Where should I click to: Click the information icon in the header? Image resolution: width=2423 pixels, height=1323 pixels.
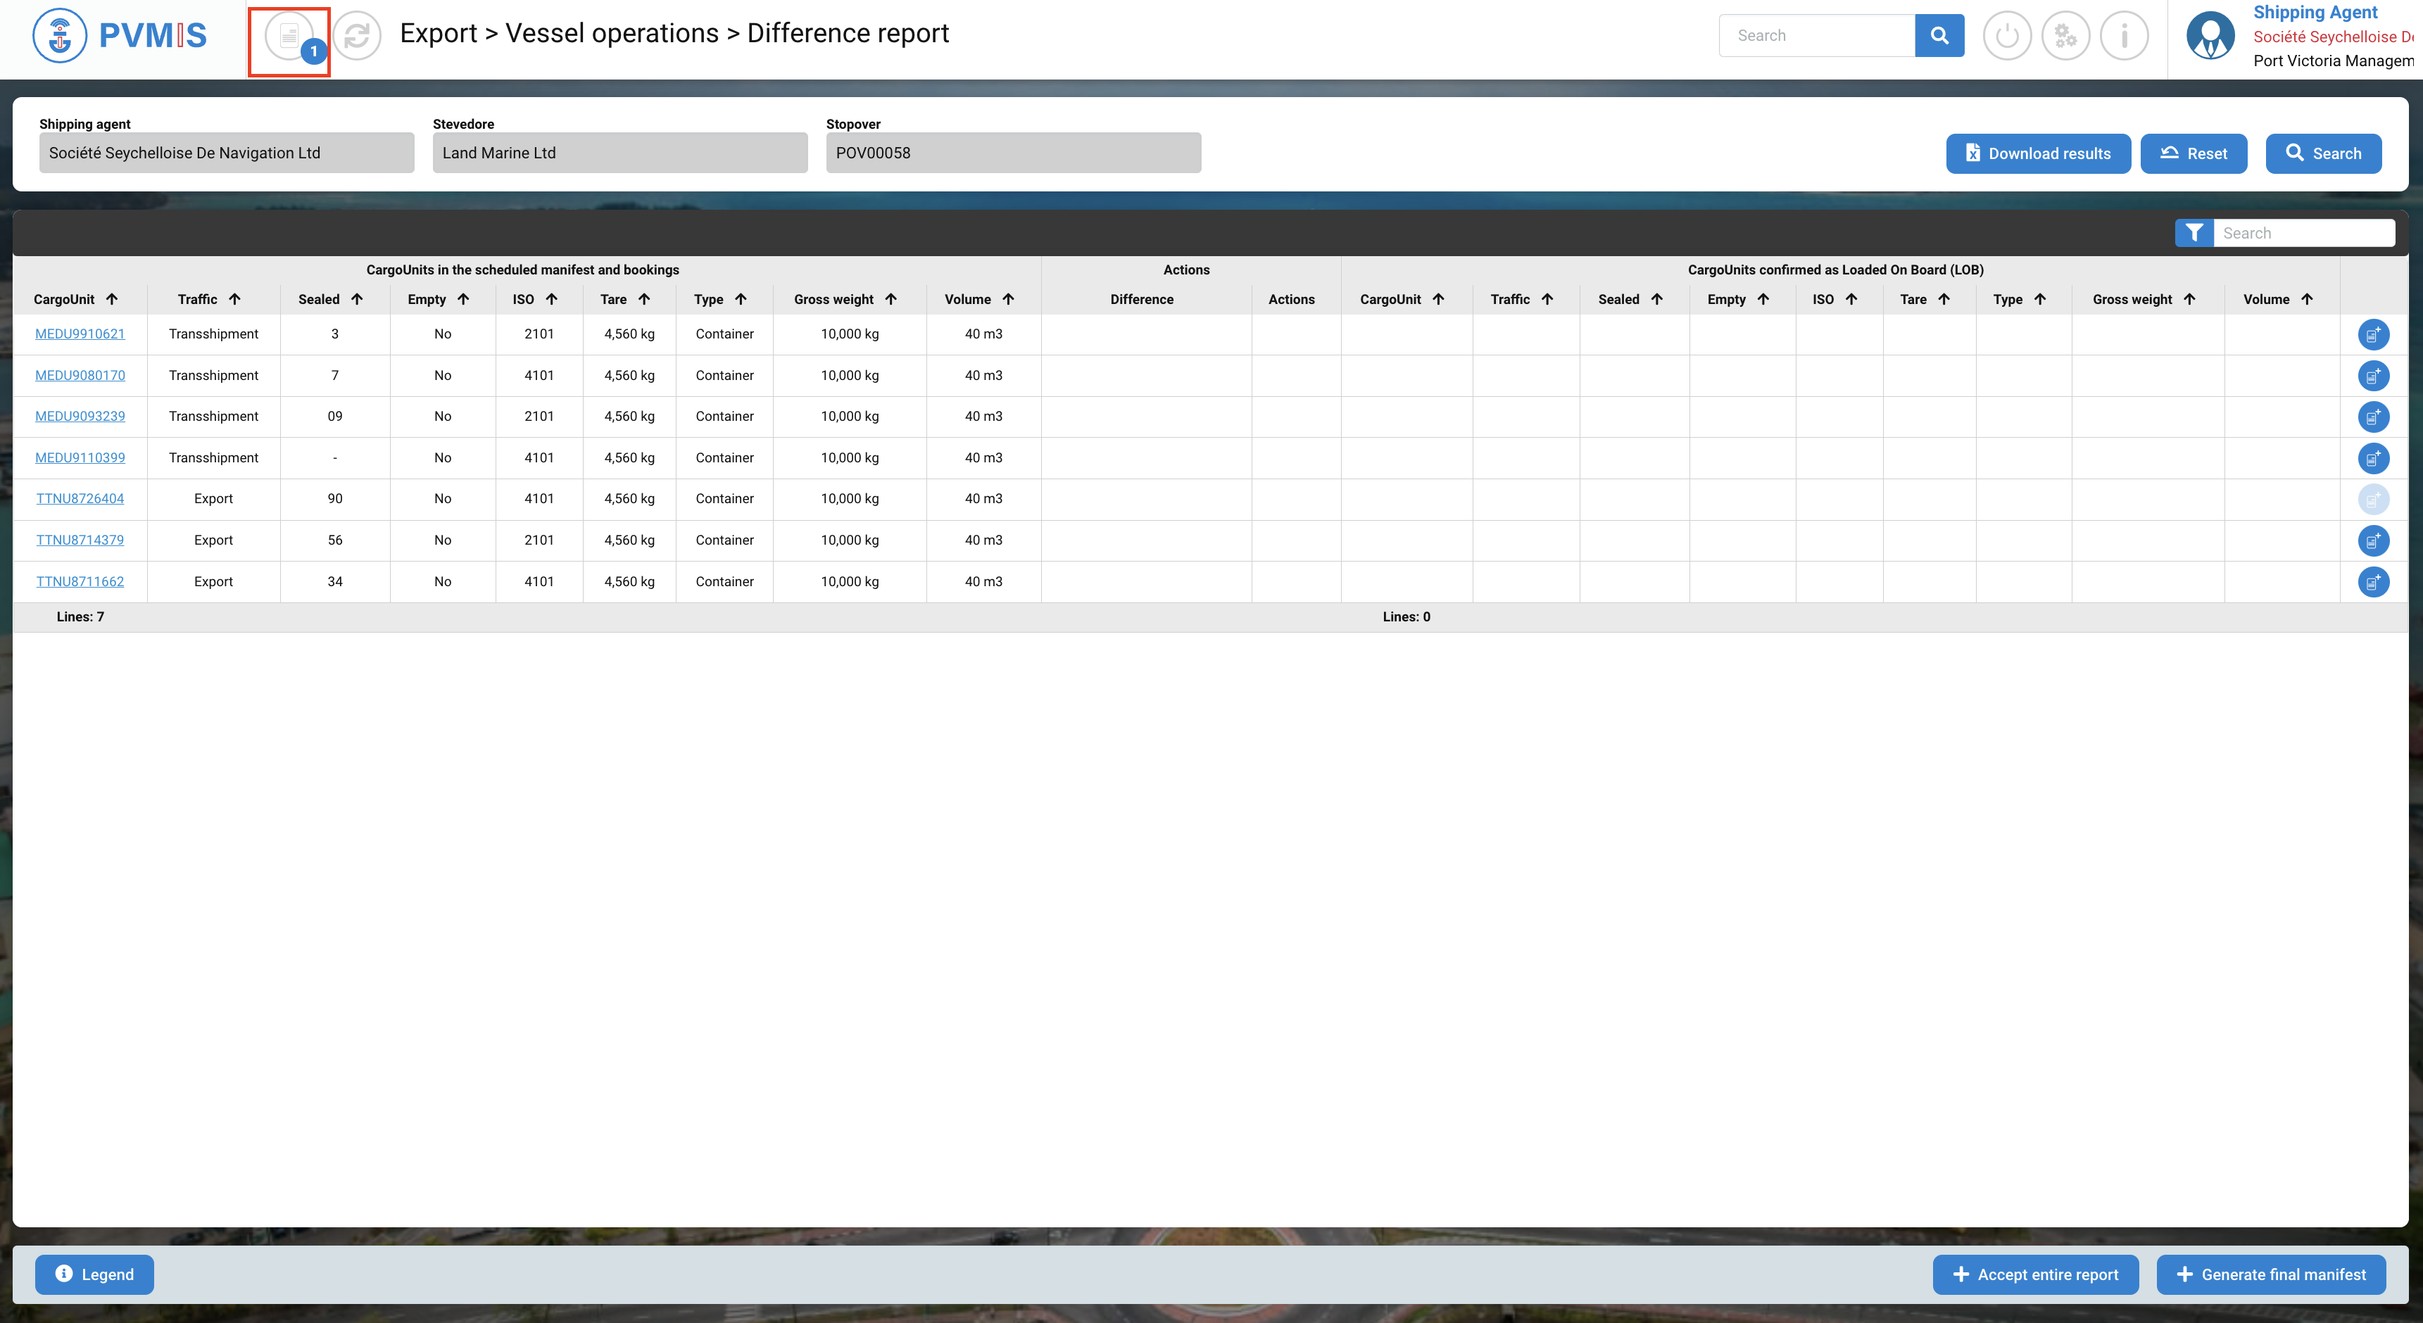tap(2124, 36)
